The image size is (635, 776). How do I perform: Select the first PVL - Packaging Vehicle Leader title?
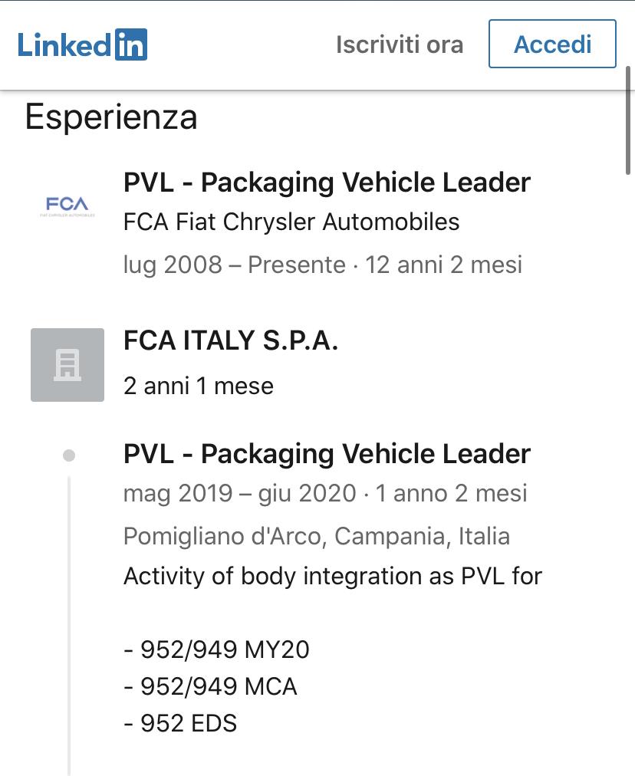[327, 182]
